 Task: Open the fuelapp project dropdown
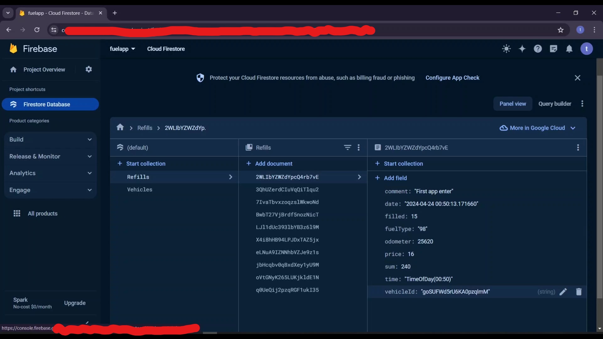click(122, 49)
